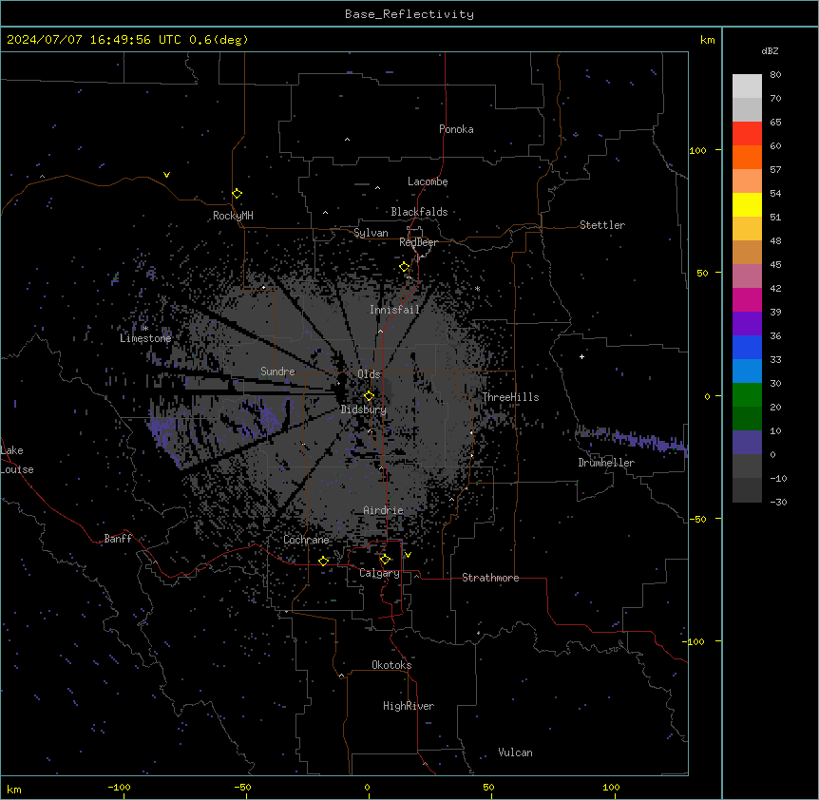Click the dBZ legend heading
This screenshot has height=800, width=819.
770,50
